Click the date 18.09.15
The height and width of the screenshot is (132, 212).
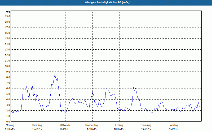(119, 129)
